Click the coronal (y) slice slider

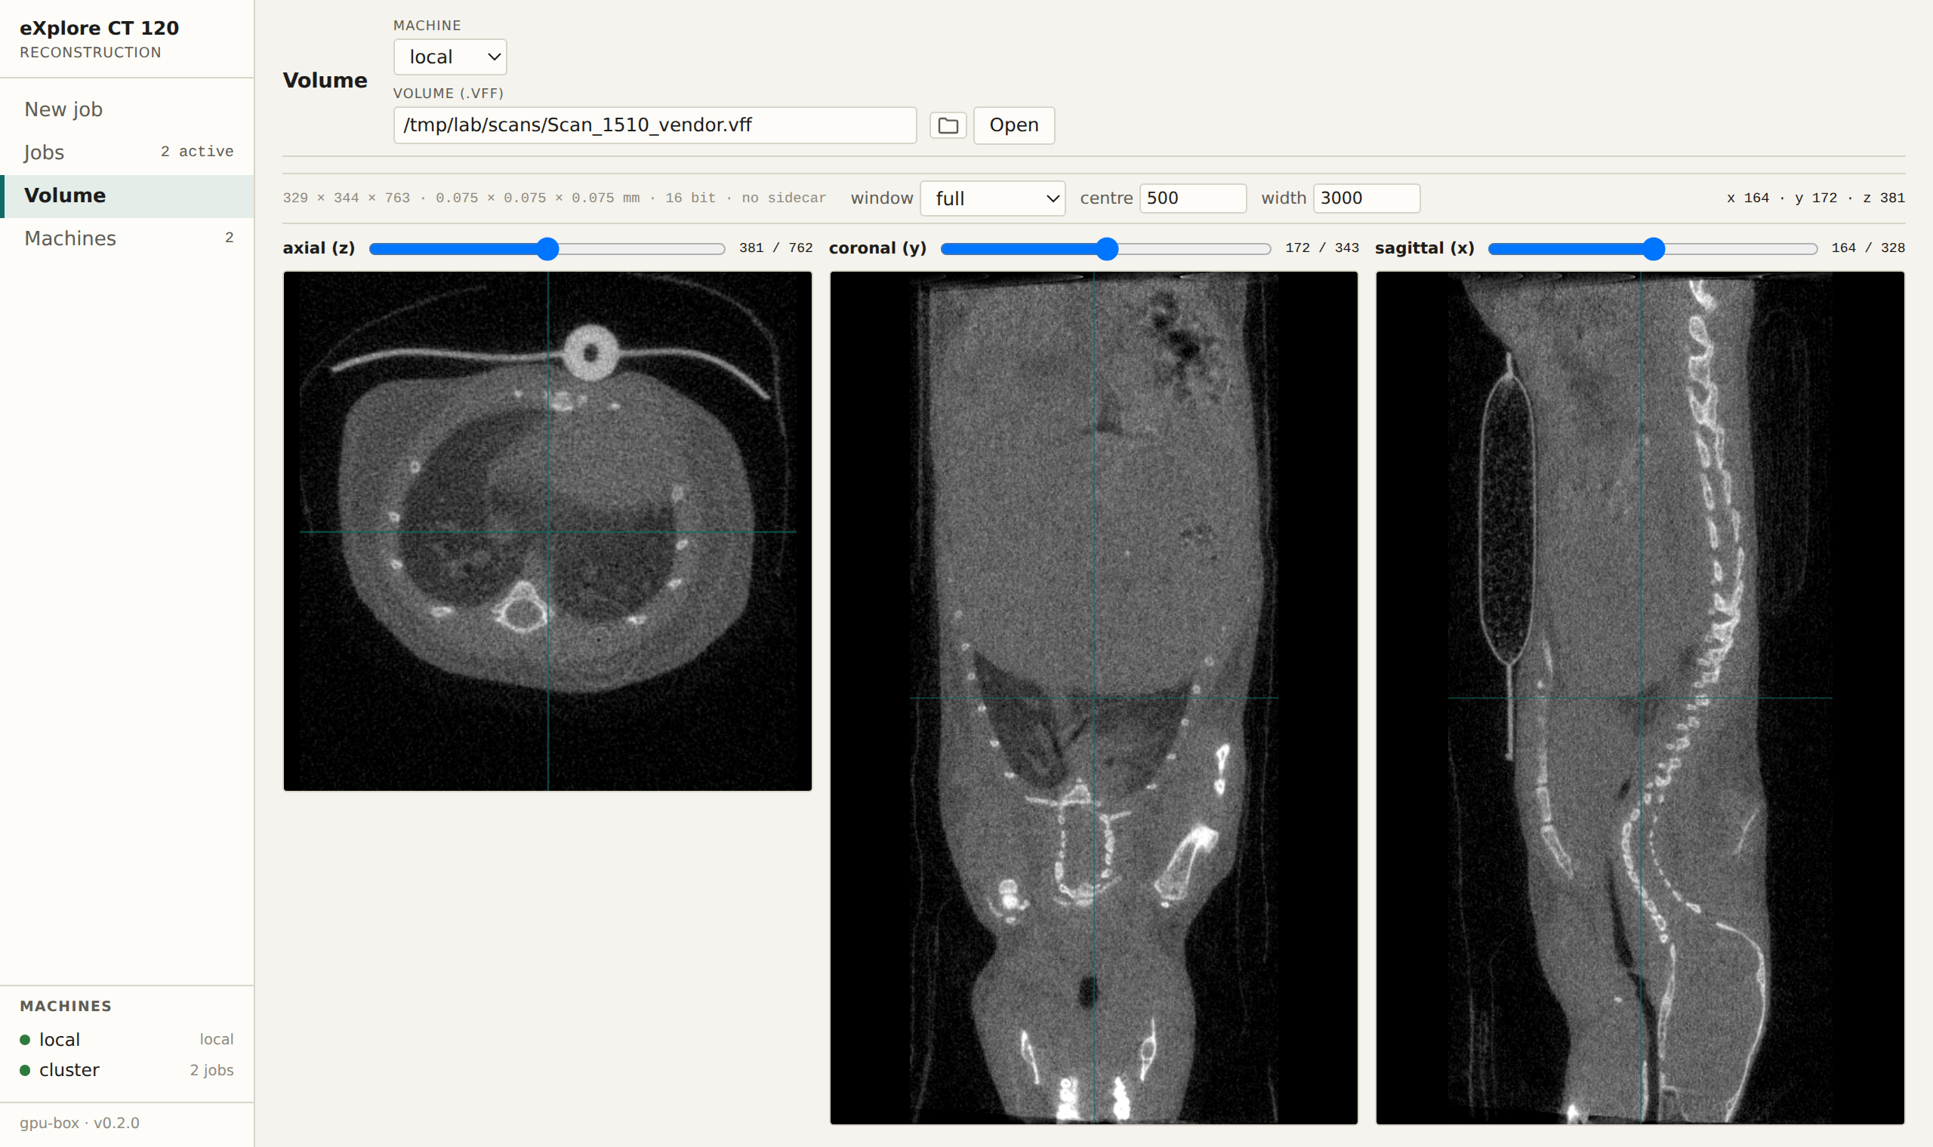[x=1105, y=249]
